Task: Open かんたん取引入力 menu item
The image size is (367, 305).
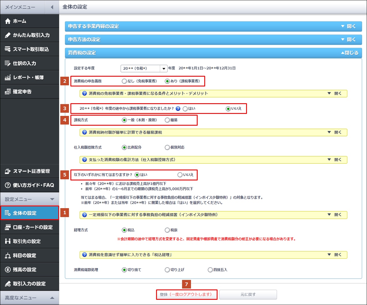Action: (x=29, y=35)
